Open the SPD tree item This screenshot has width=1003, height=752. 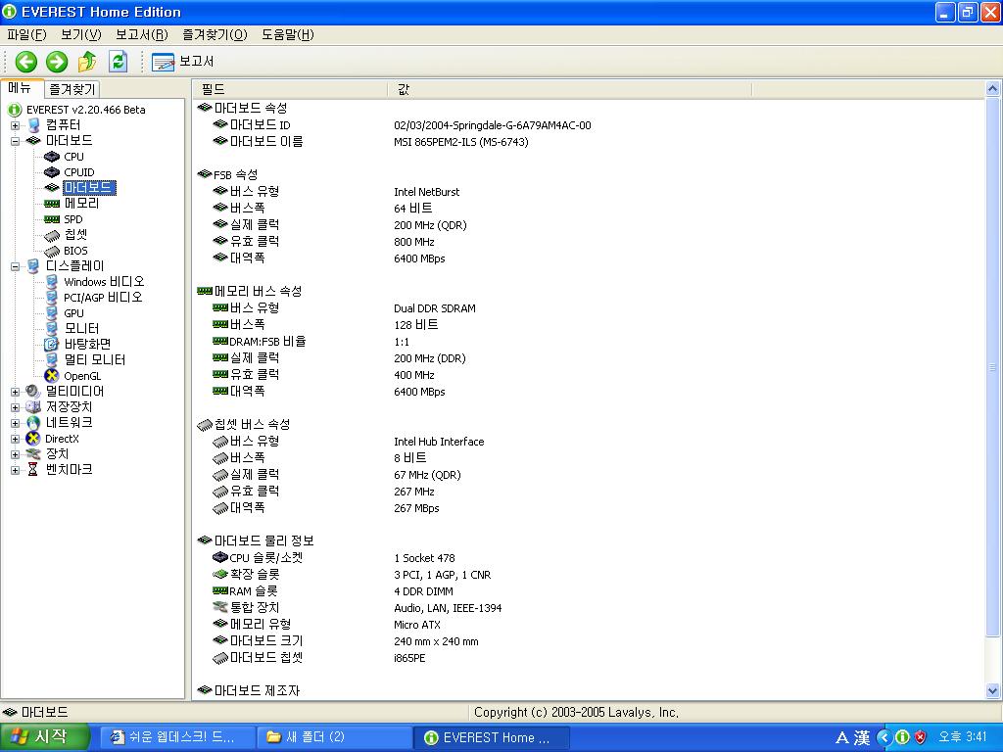click(72, 219)
